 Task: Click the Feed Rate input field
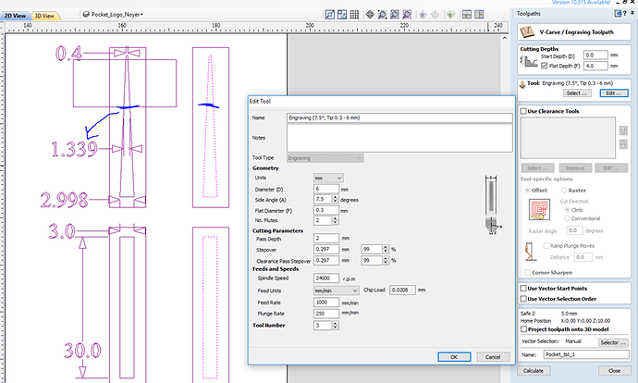click(326, 303)
